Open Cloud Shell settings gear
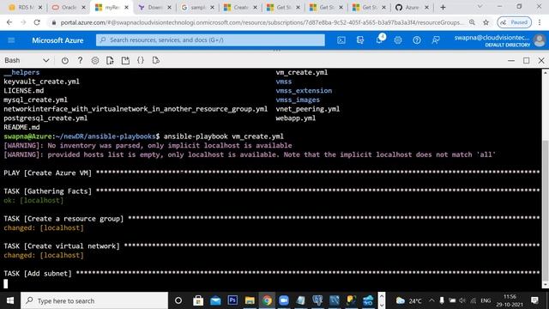The height and width of the screenshot is (309, 549). pyautogui.click(x=95, y=60)
